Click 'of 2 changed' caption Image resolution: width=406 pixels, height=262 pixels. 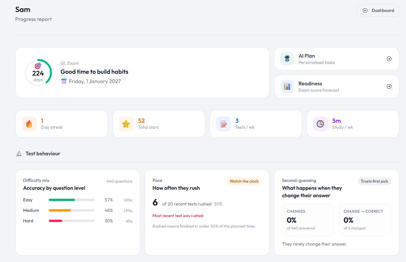pos(354,228)
